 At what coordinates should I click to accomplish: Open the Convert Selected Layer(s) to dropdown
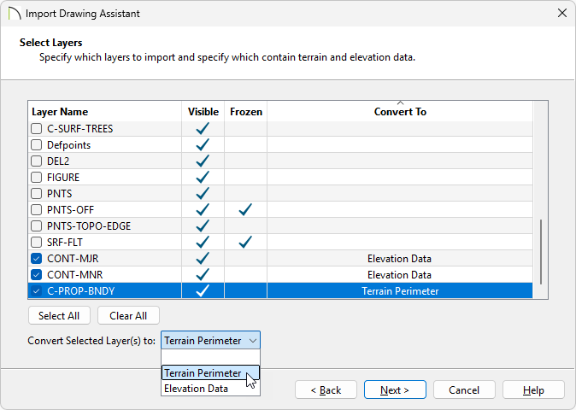pyautogui.click(x=210, y=340)
